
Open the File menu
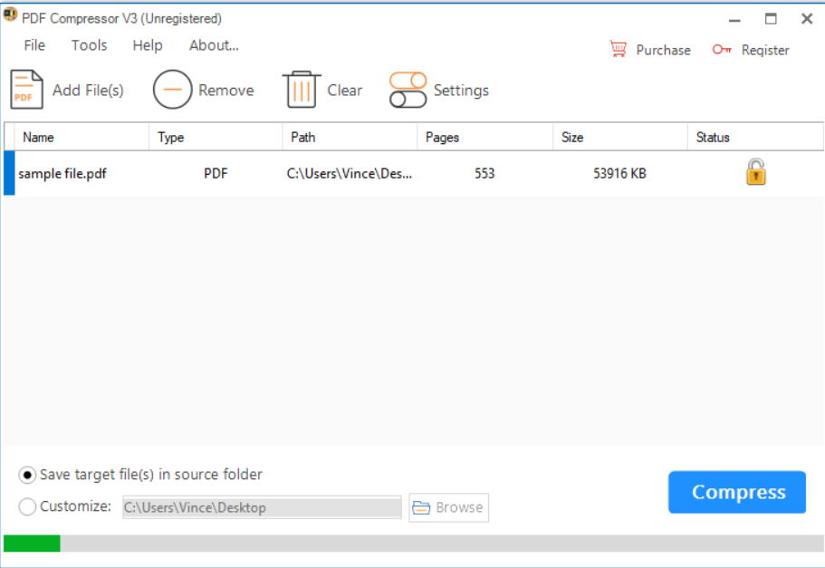tap(34, 45)
